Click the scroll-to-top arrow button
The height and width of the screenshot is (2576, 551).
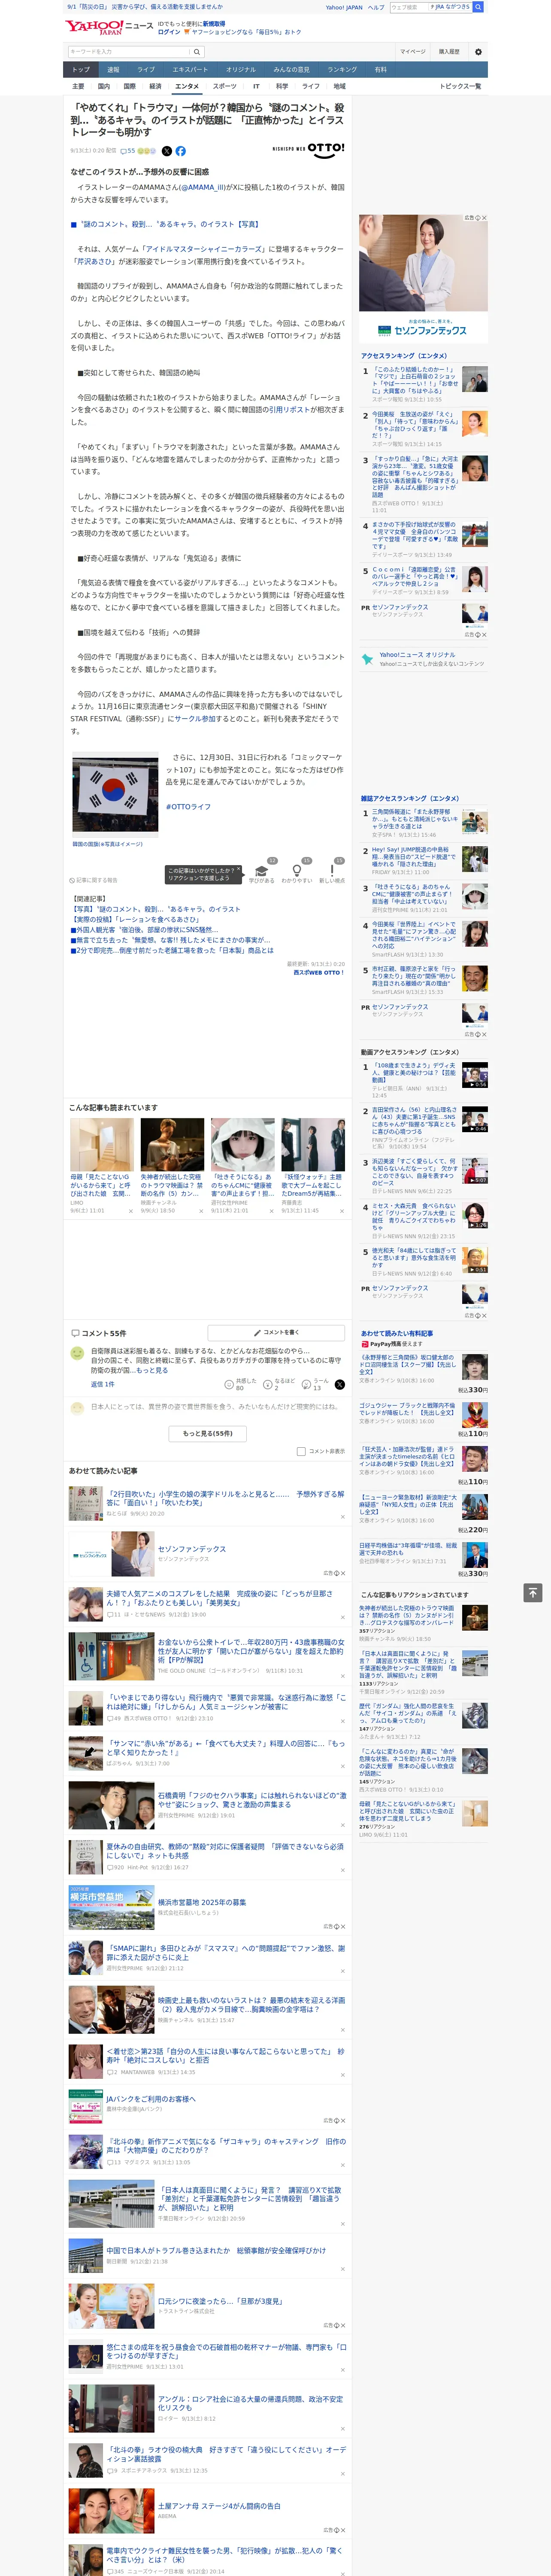(x=532, y=1592)
